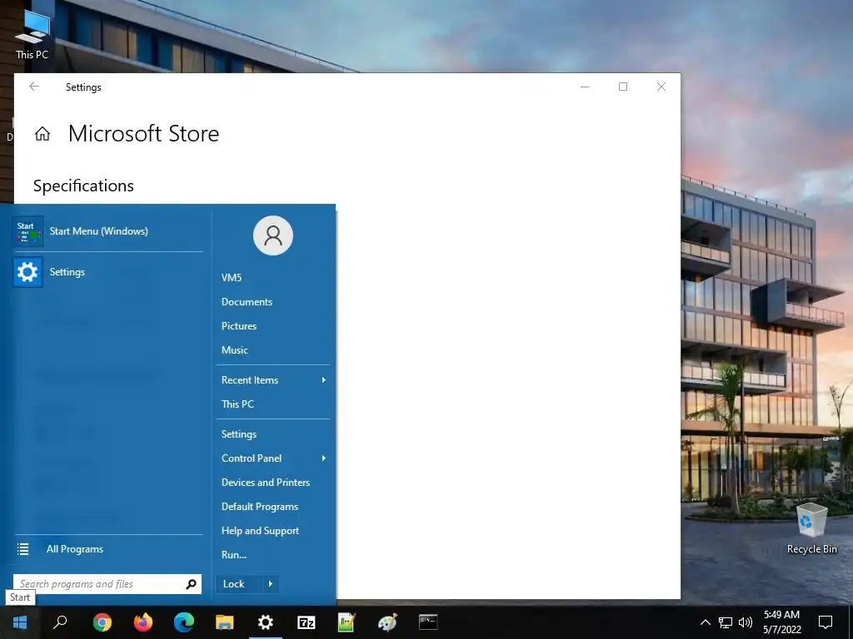Open Action Center notifications icon
Viewport: 853px width, 639px height.
pos(826,622)
